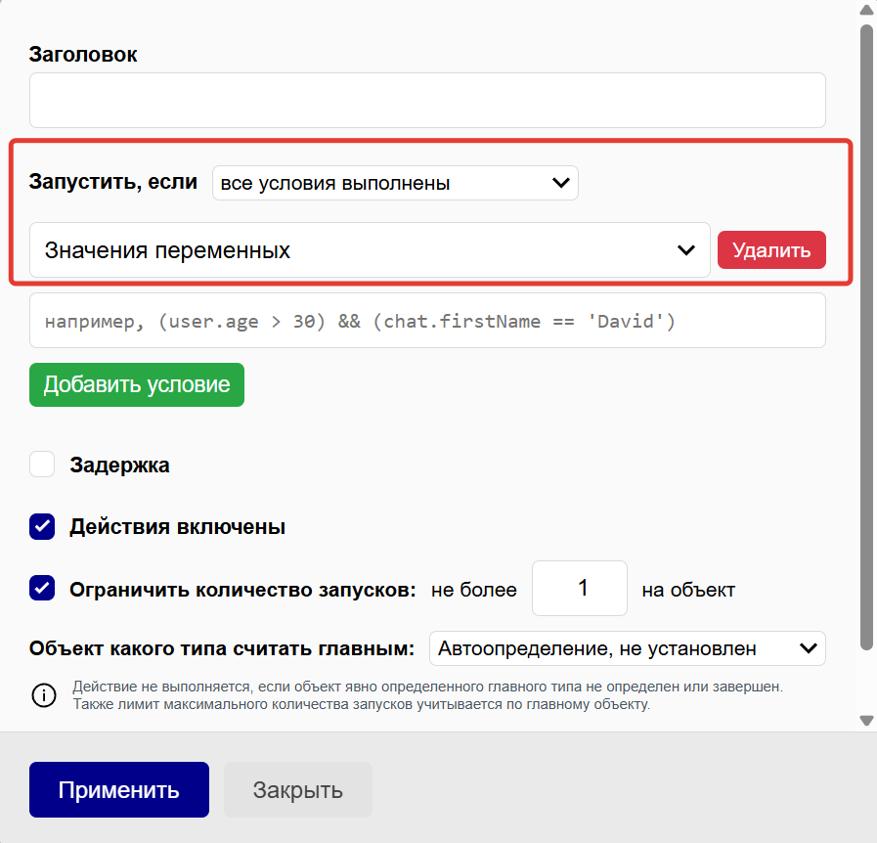Image resolution: width=877 pixels, height=843 pixels.
Task: Click the green Добавить условие button
Action: tap(137, 385)
